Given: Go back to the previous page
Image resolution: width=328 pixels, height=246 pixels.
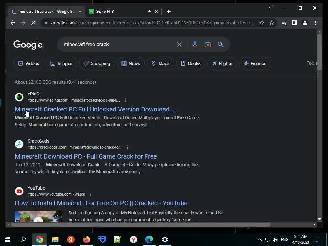Looking at the screenshot, I should click(x=13, y=23).
